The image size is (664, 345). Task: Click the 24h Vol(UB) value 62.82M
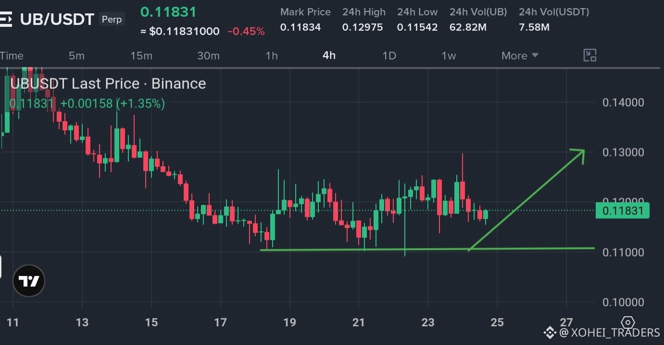pyautogui.click(x=468, y=27)
